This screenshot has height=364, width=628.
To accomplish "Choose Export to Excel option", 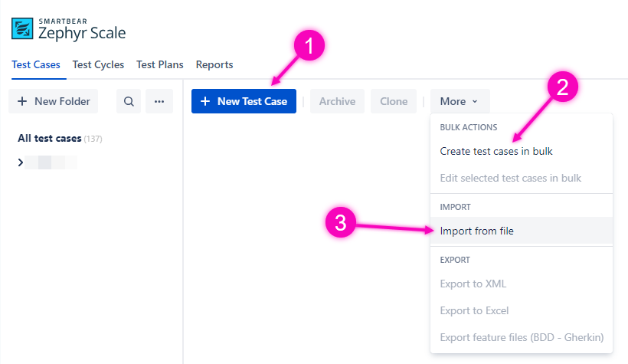I will [474, 310].
